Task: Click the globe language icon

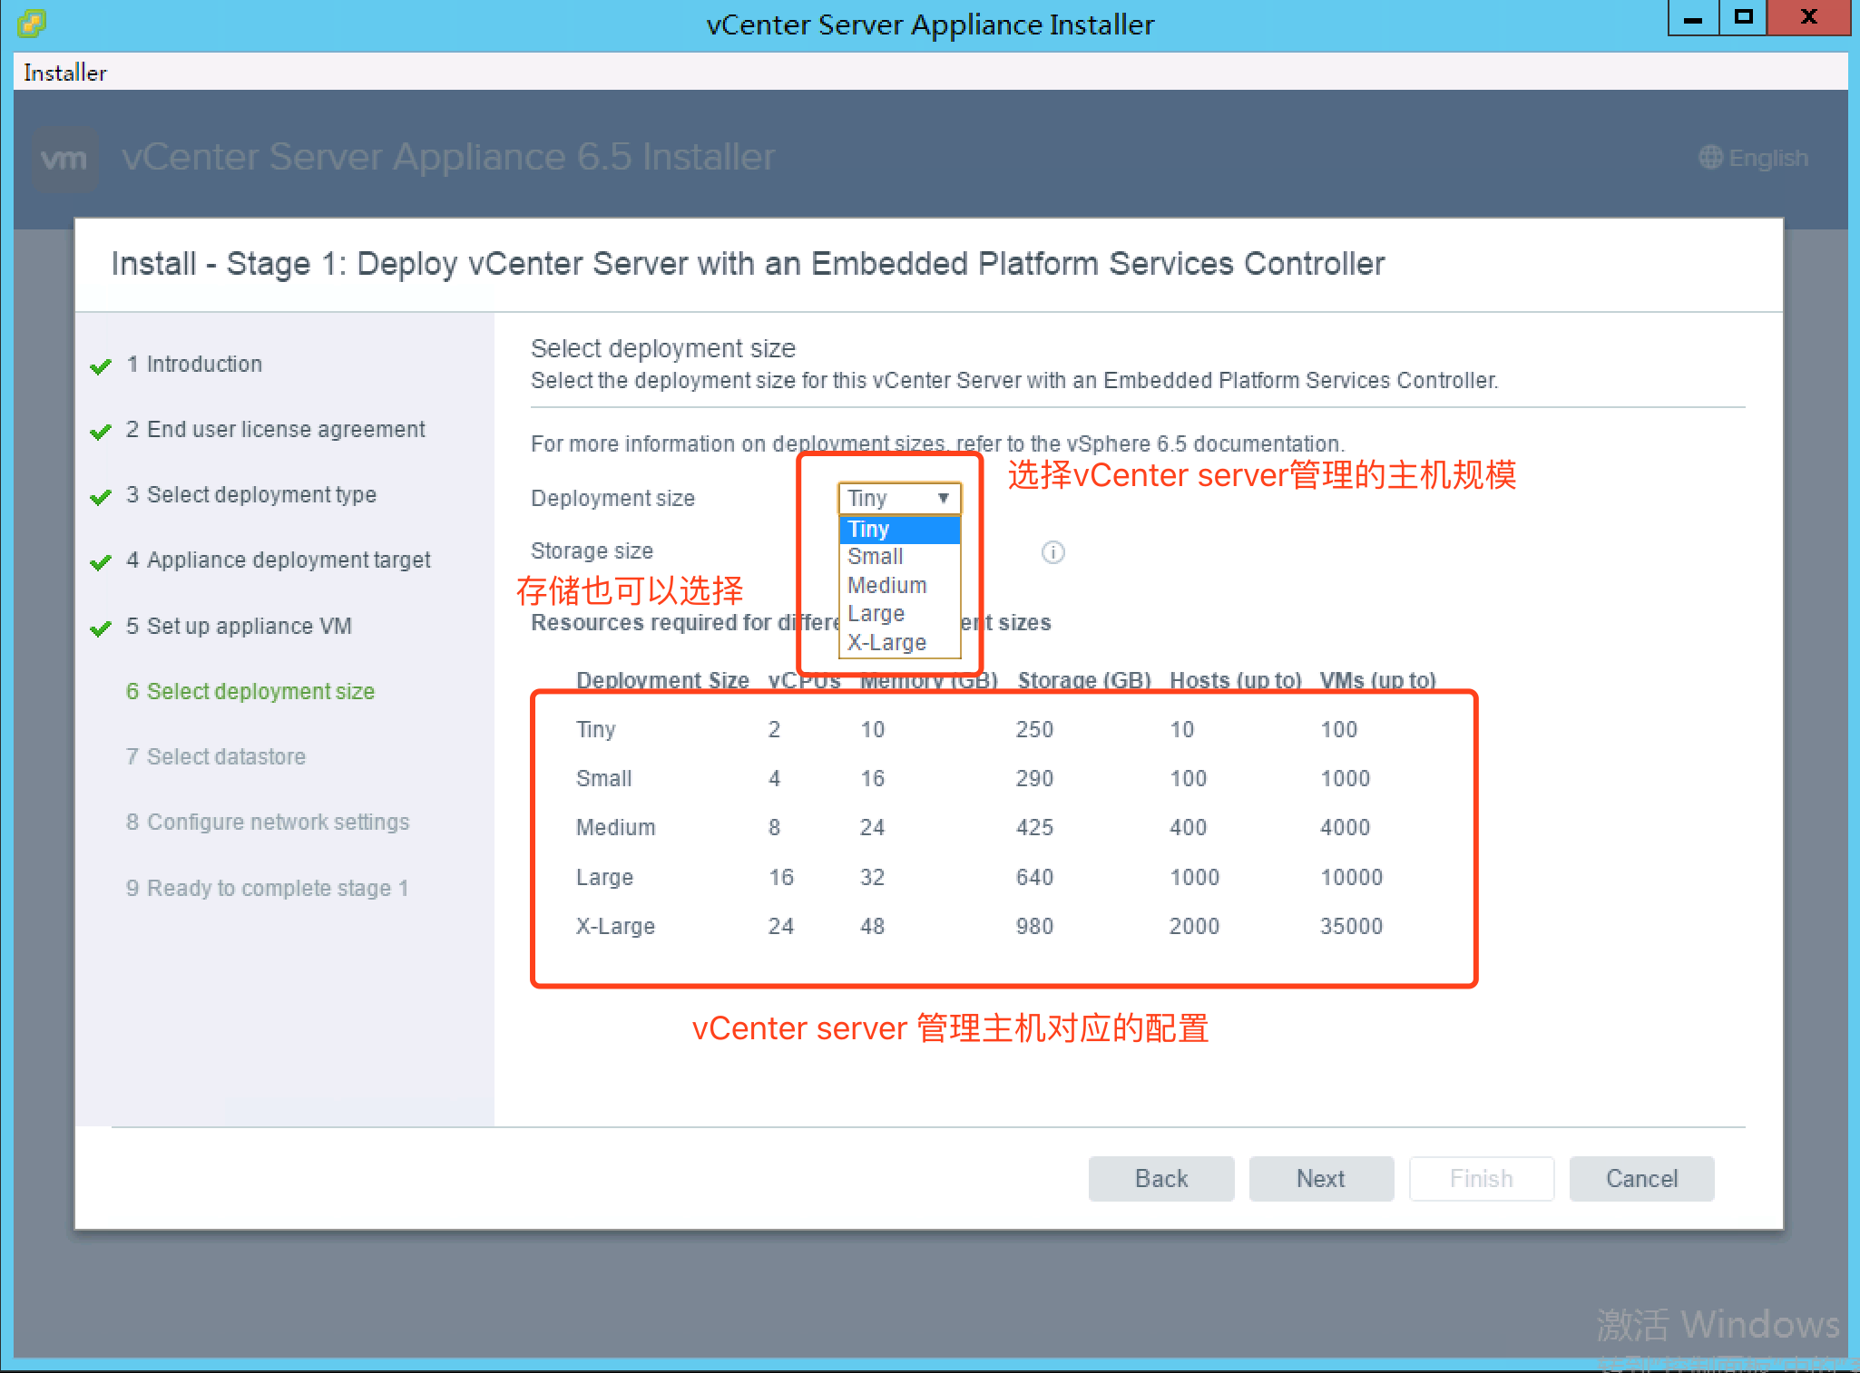Action: click(1710, 158)
